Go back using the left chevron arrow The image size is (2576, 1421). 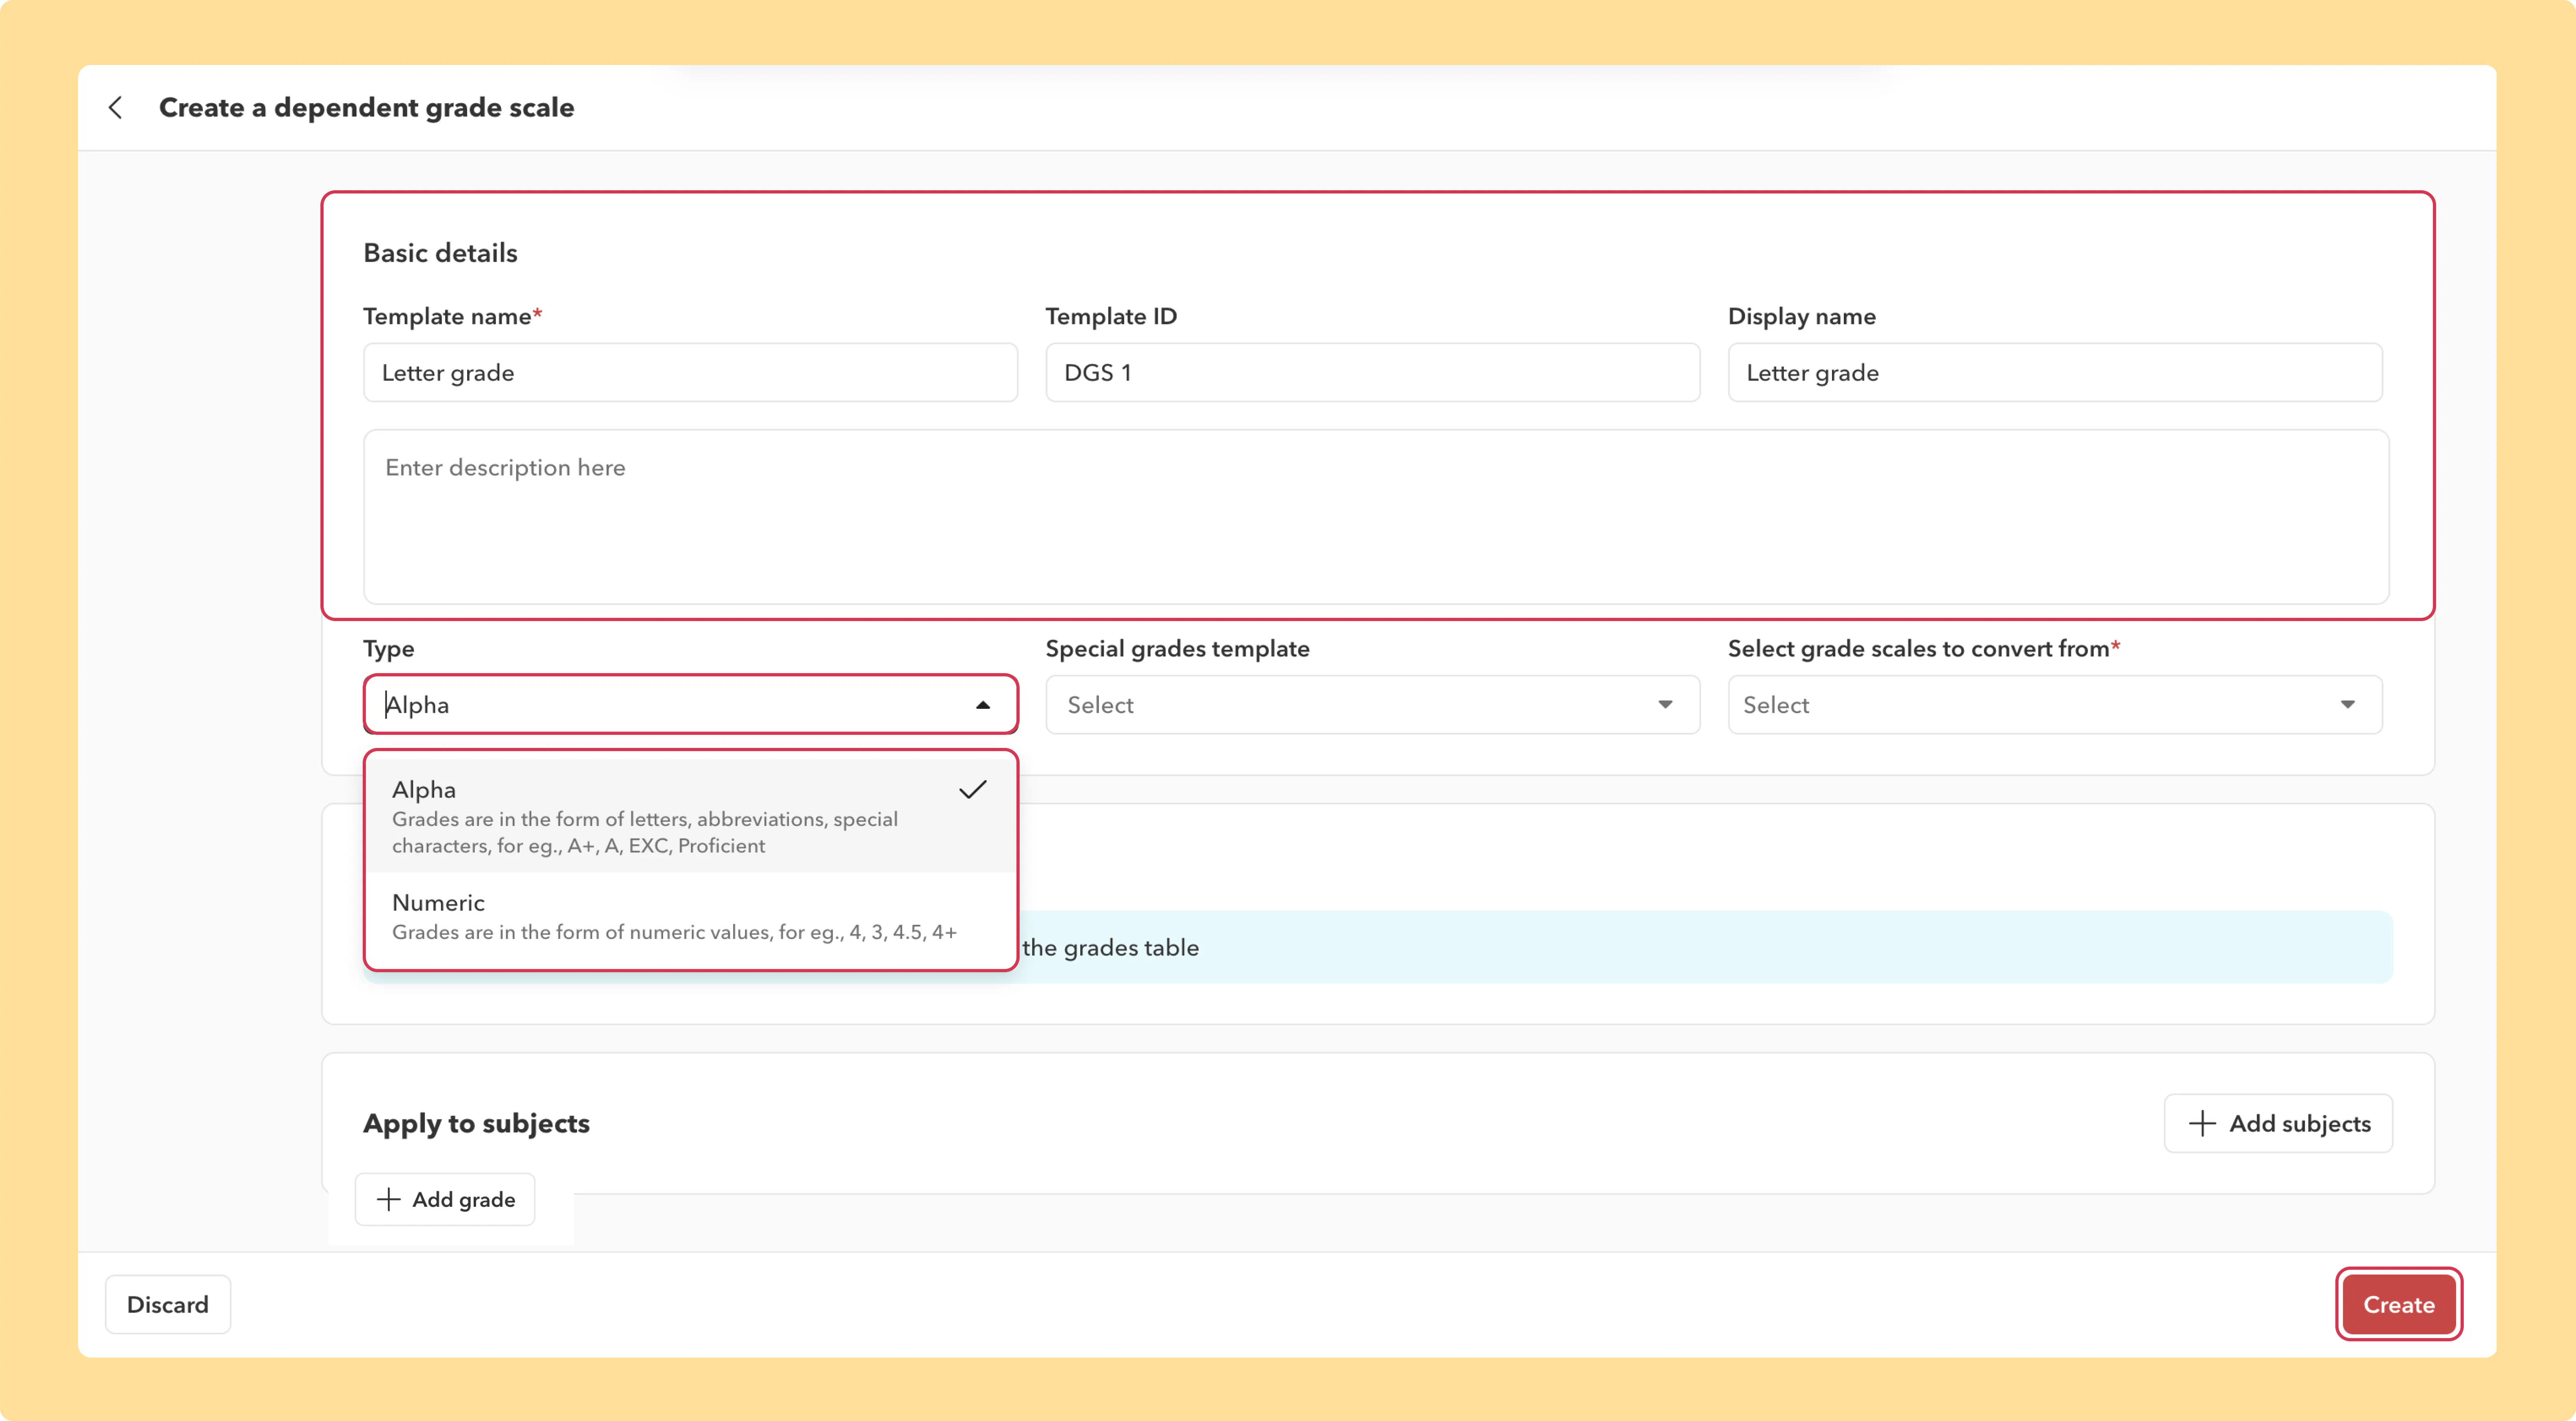(116, 108)
